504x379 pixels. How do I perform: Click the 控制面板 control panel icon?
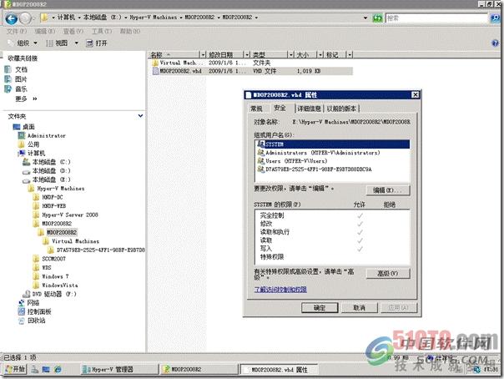point(22,311)
